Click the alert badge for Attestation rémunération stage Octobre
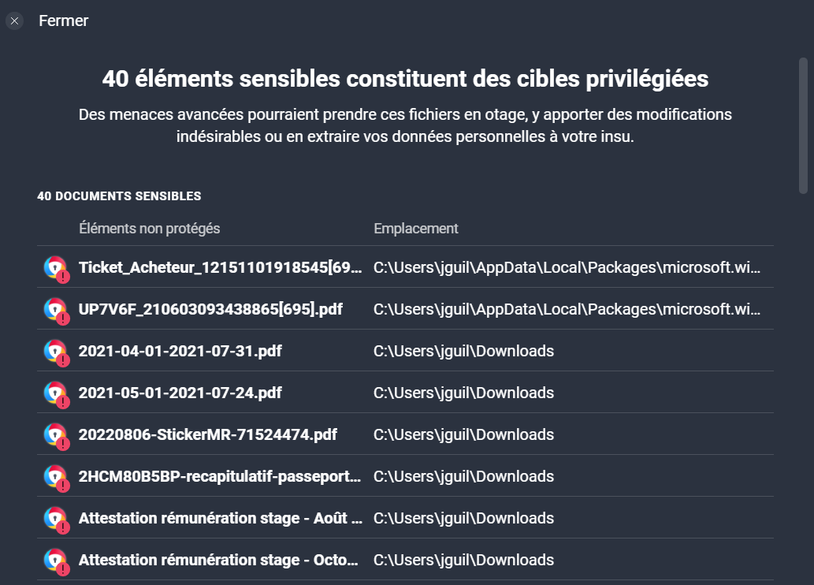Image resolution: width=814 pixels, height=585 pixels. (x=54, y=560)
